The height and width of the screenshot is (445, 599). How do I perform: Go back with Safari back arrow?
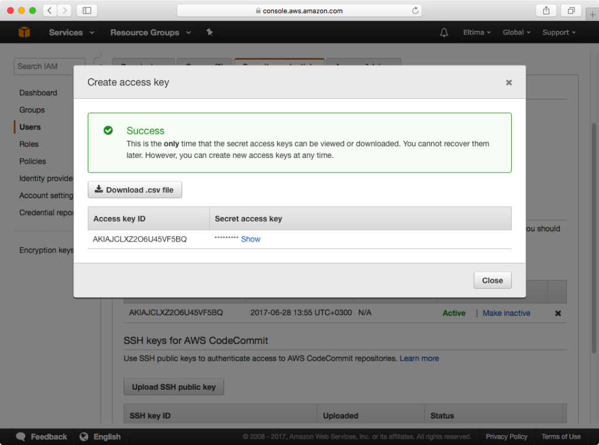pyautogui.click(x=50, y=11)
